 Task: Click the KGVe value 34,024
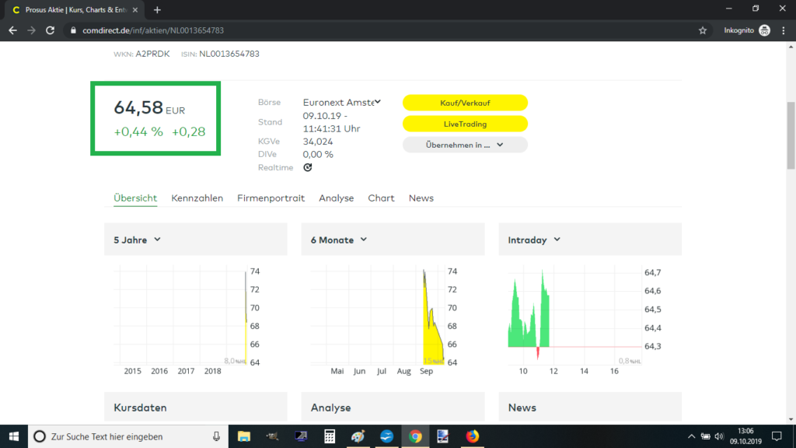click(x=318, y=142)
